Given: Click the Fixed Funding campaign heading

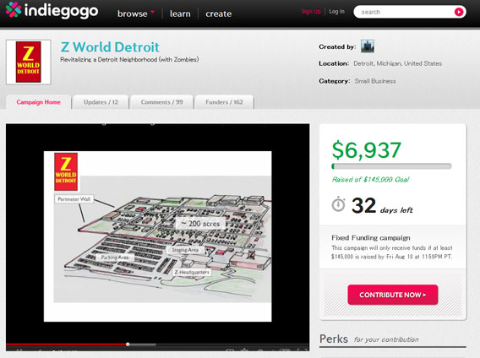Looking at the screenshot, I should click(371, 238).
